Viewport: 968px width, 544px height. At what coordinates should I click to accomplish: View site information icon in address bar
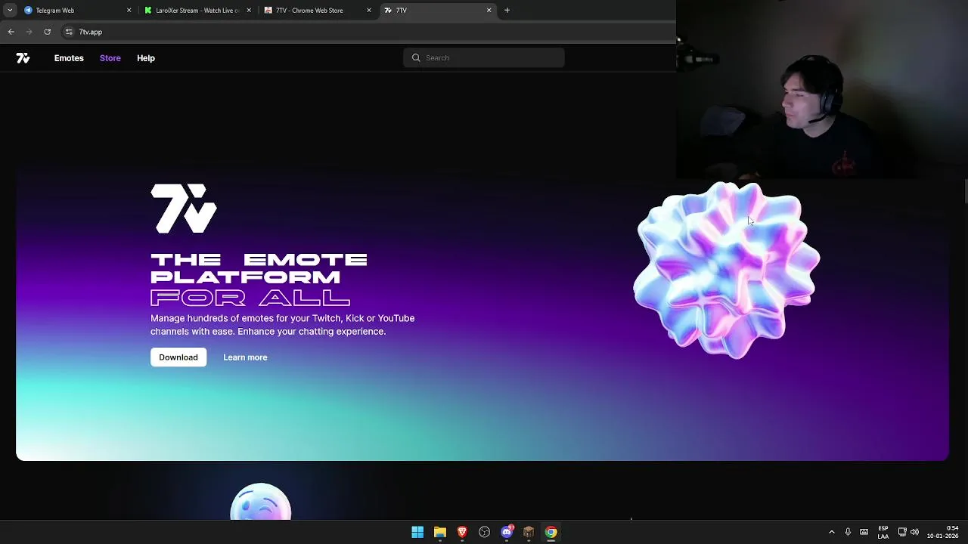(x=69, y=32)
